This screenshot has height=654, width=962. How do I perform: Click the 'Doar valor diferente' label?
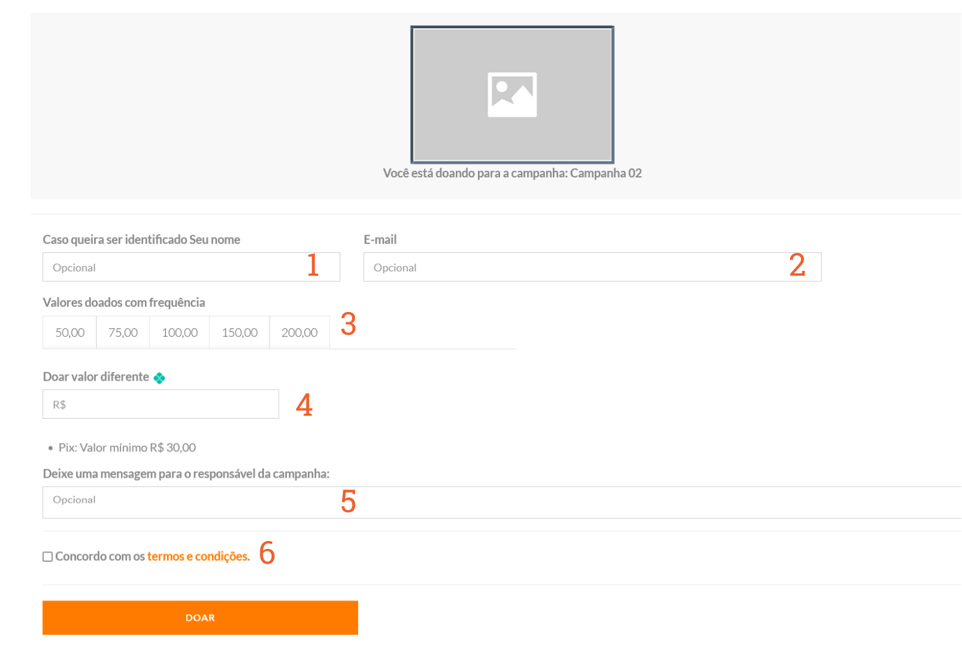96,377
